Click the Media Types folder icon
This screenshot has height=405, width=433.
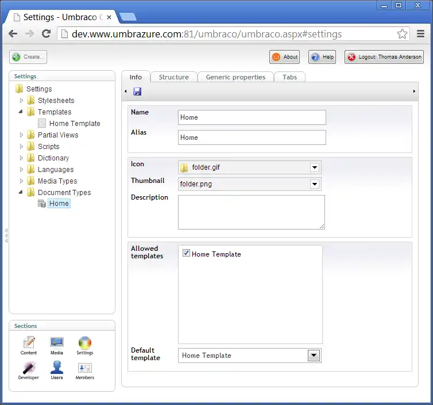click(30, 181)
